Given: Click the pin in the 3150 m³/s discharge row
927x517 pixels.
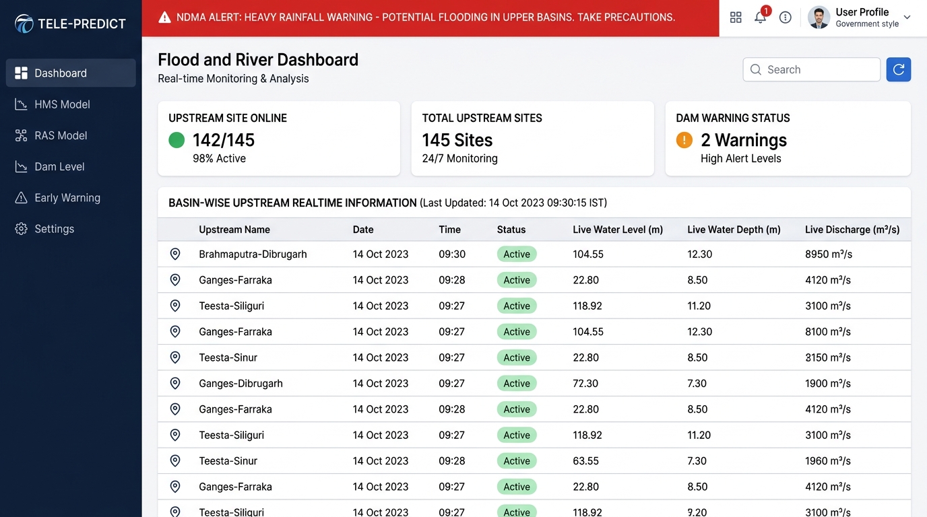Looking at the screenshot, I should tap(175, 357).
